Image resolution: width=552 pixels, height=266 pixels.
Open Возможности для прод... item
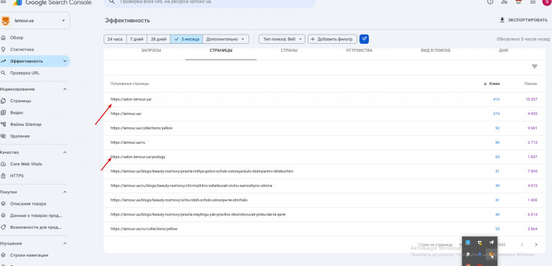click(x=36, y=227)
